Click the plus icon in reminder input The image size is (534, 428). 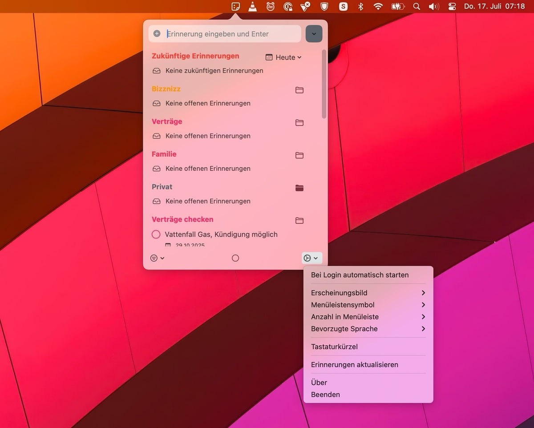pyautogui.click(x=157, y=34)
